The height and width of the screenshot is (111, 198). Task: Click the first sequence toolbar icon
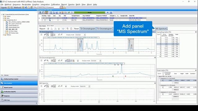tap(41, 13)
